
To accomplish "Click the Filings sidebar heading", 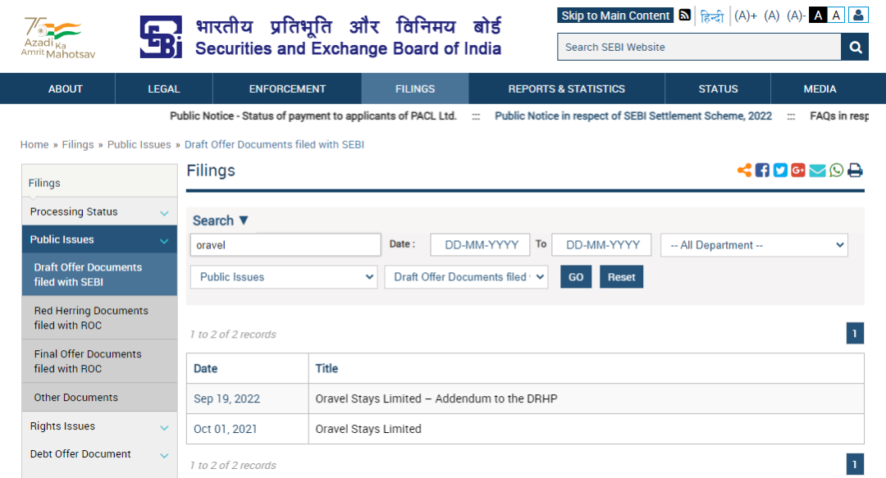I will click(x=44, y=183).
